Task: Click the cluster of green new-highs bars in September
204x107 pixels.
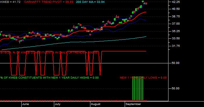Action: pos(138,88)
